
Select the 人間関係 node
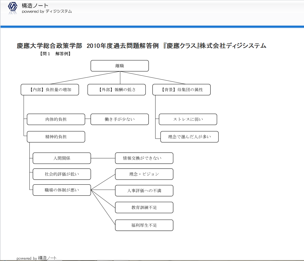(62, 158)
